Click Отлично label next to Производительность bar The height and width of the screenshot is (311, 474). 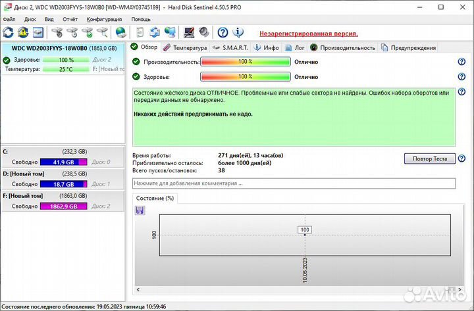306,62
